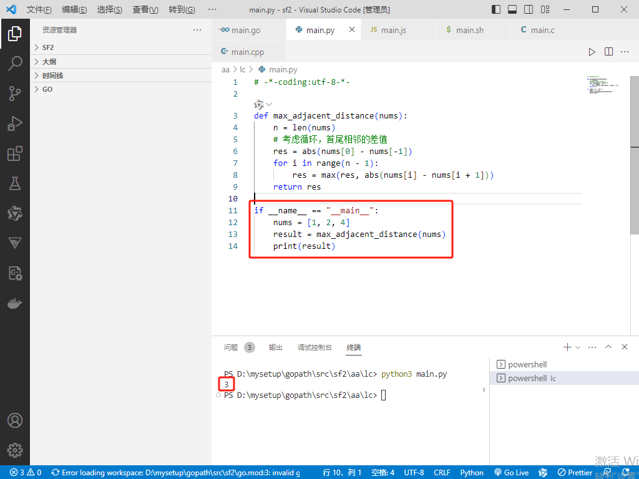Switch to the main.c tab
This screenshot has width=639, height=479.
(x=548, y=30)
